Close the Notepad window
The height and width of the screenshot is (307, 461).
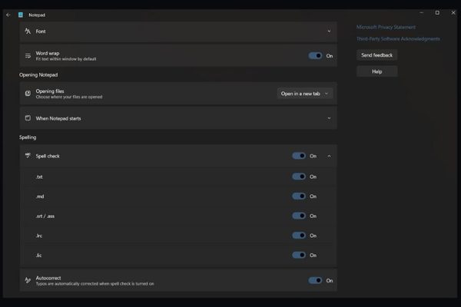click(453, 12)
